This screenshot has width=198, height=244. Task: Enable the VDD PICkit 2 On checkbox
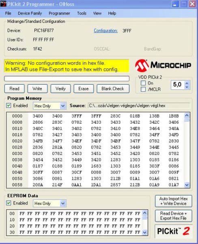coord(143,83)
